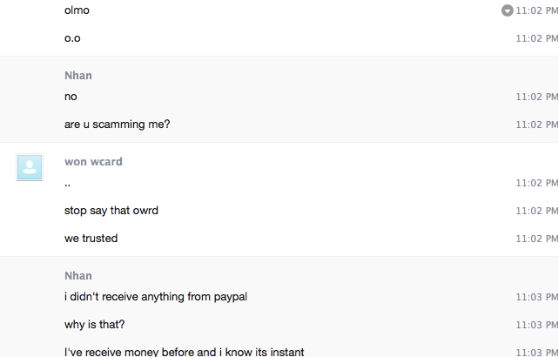The height and width of the screenshot is (357, 558).
Task: Open the won wcard sender name
Action: click(93, 162)
